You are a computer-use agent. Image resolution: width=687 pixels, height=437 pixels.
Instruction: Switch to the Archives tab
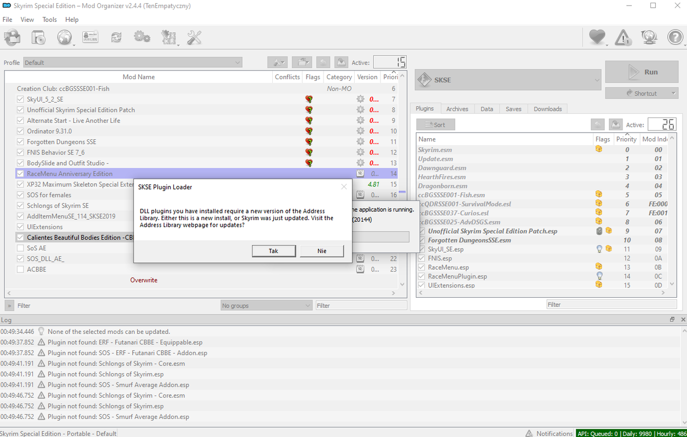457,109
